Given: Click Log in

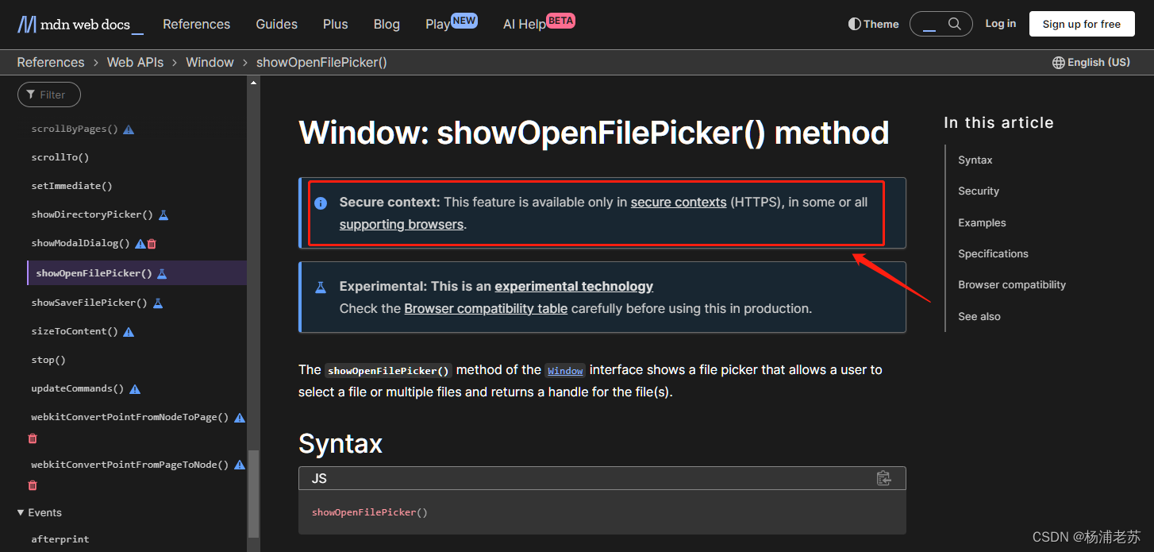Looking at the screenshot, I should tap(1000, 24).
